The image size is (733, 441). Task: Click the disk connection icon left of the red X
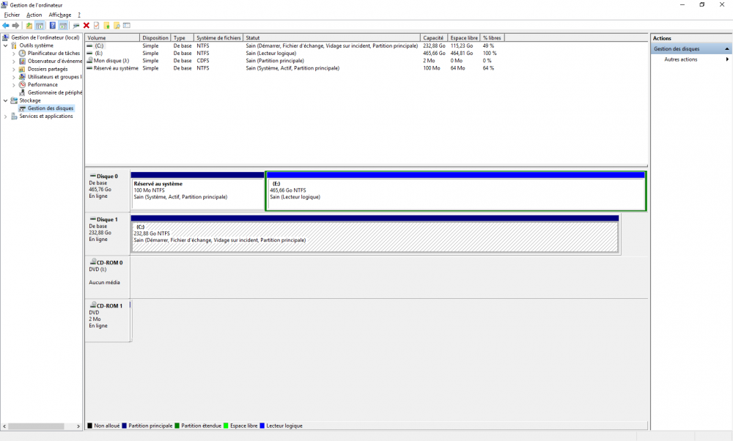pos(76,26)
